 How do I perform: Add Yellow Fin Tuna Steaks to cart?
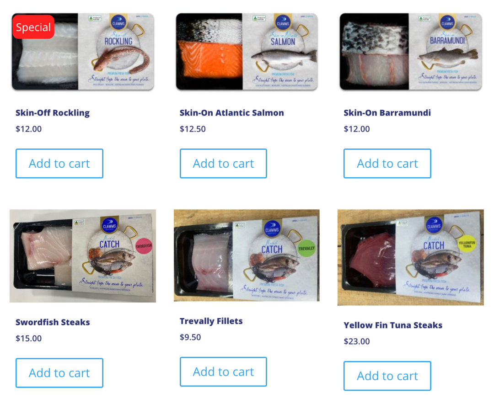(387, 376)
